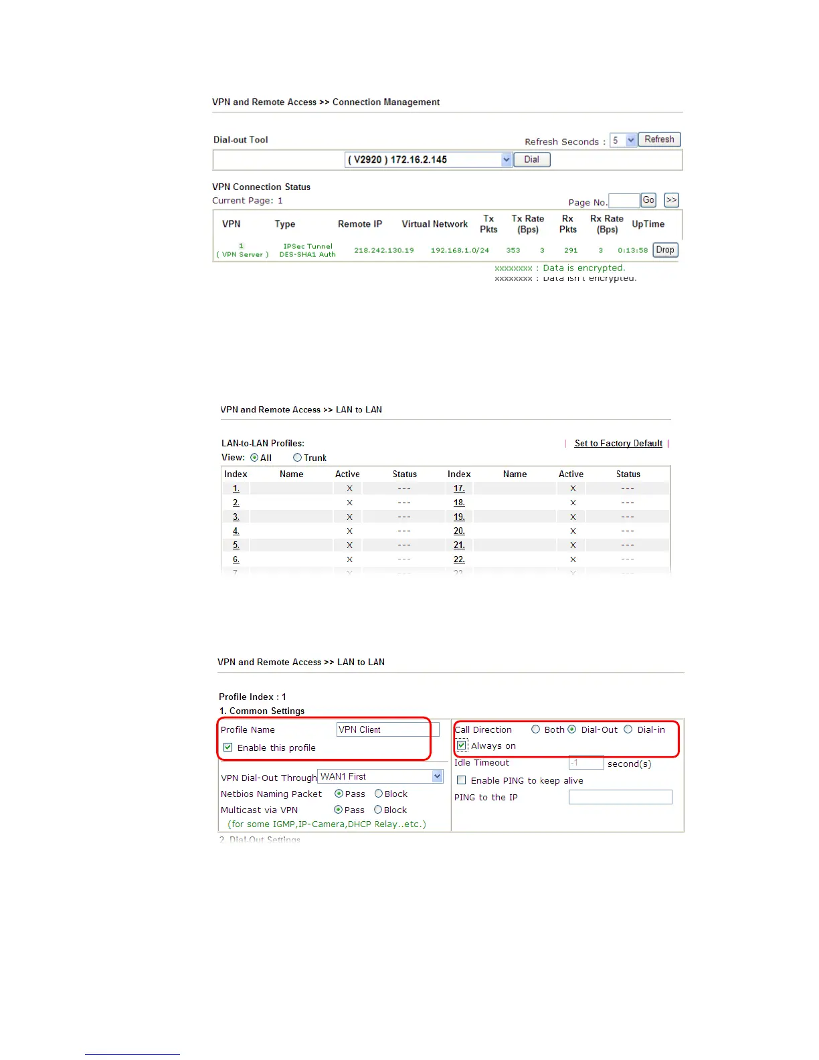Image resolution: width=819 pixels, height=1060 pixels.
Task: Click the UpTime column header
Action: coord(648,224)
